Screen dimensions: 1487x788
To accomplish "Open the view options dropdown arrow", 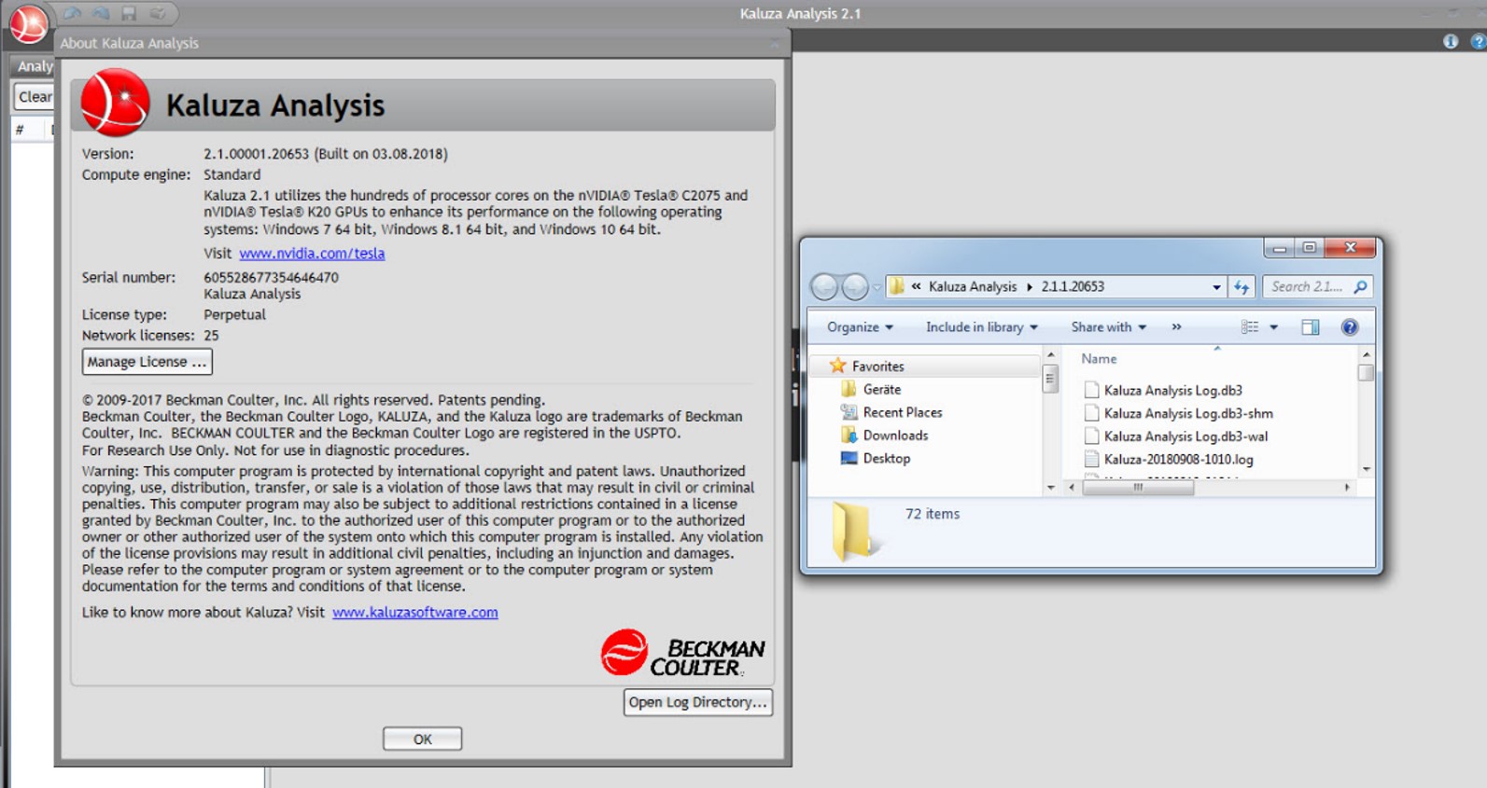I will point(1273,327).
